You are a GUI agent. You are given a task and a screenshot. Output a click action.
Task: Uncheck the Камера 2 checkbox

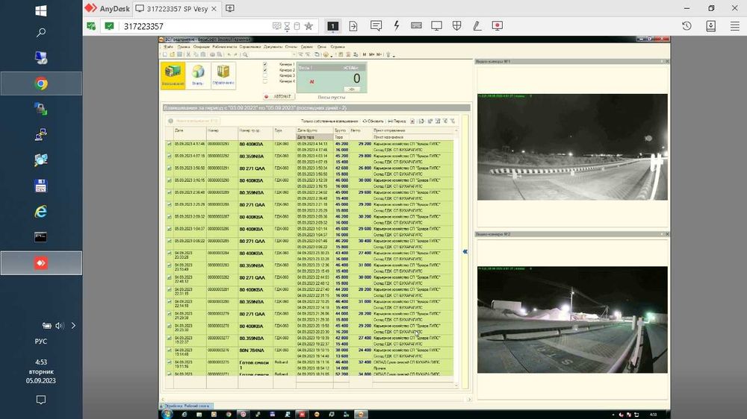click(x=265, y=70)
